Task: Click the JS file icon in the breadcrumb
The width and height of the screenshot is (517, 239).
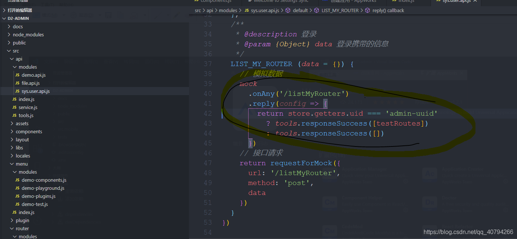Action: point(246,10)
